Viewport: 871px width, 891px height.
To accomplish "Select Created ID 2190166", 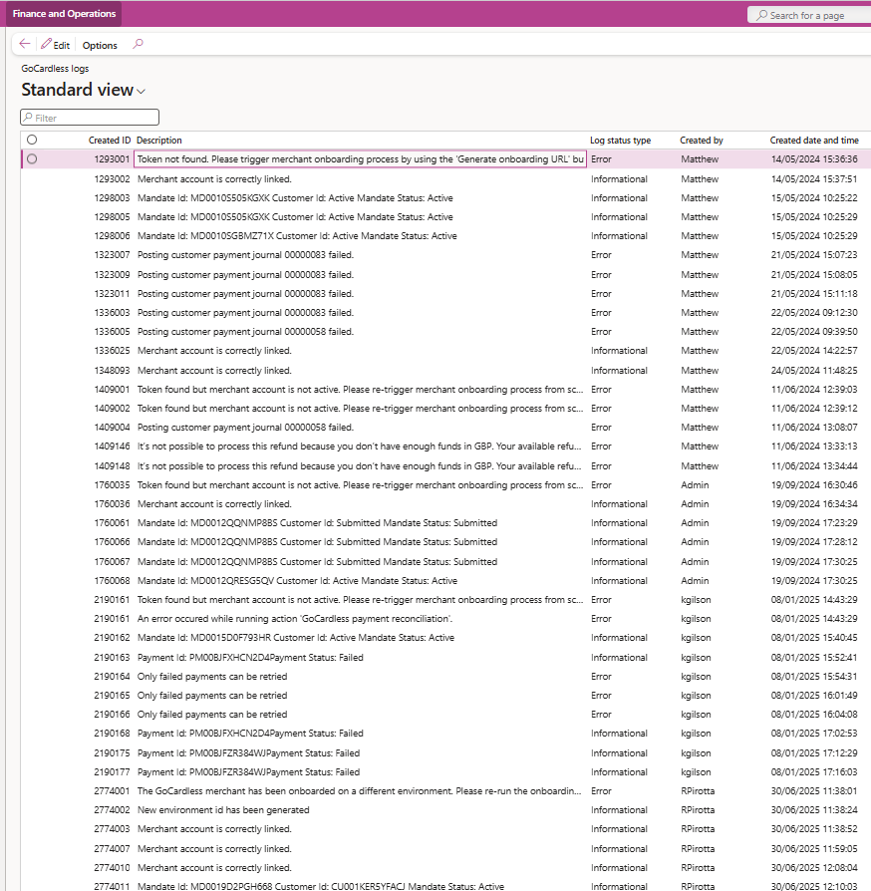I will (112, 715).
